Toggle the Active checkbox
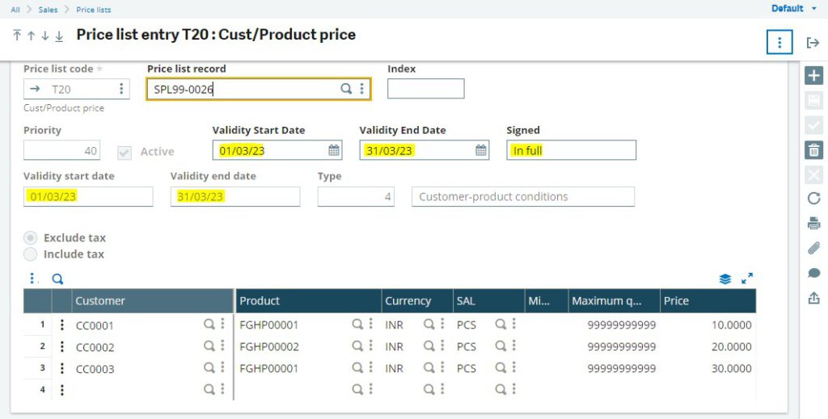Image resolution: width=828 pixels, height=419 pixels. click(125, 152)
